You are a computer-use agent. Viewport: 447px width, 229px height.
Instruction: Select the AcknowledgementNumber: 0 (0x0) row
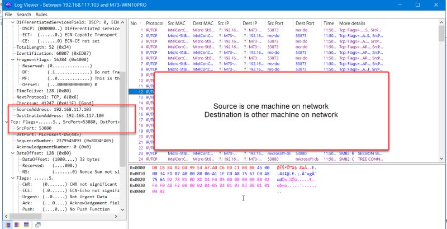(54, 147)
